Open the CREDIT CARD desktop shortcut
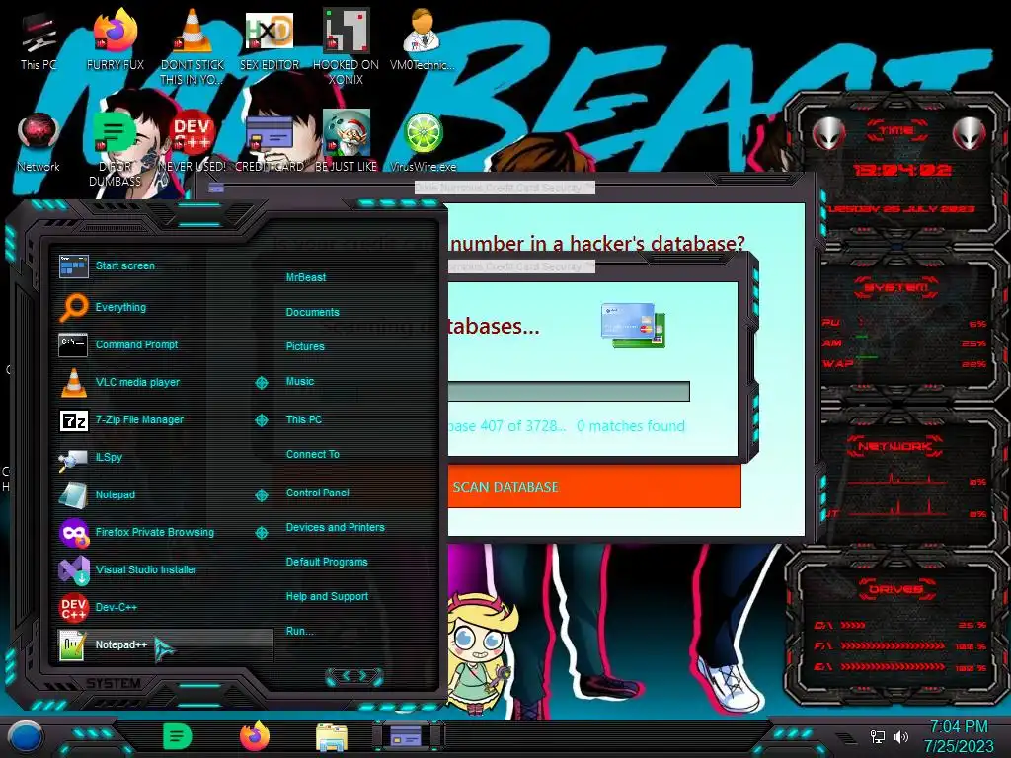 (270, 142)
